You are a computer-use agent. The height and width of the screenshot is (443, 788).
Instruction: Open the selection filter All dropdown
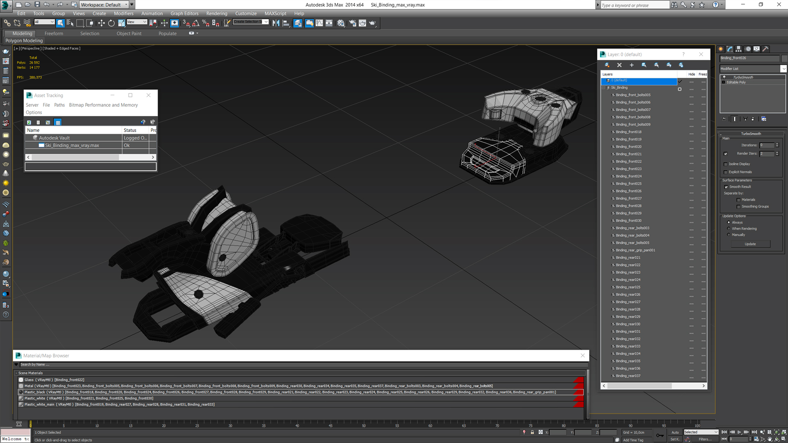pyautogui.click(x=44, y=22)
